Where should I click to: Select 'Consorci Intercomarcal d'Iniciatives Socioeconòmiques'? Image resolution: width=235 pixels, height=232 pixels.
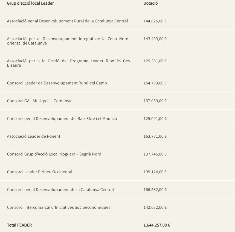[59, 207]
